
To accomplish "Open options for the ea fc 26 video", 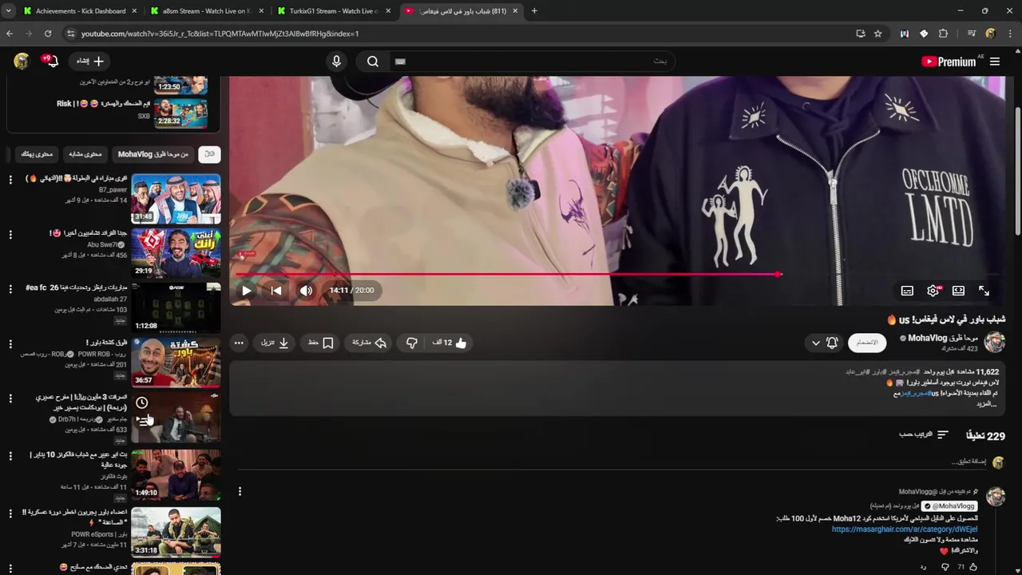I will (10, 289).
